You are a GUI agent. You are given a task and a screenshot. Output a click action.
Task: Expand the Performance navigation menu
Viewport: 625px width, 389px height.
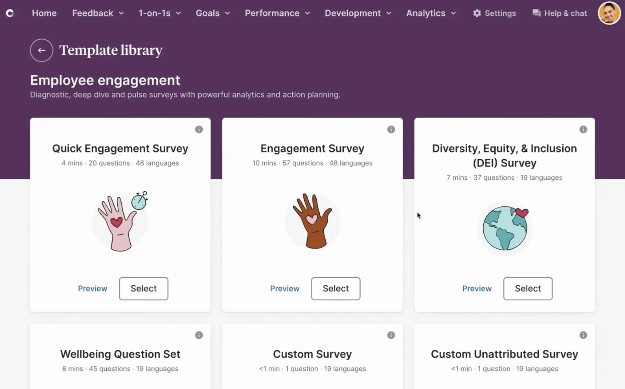coord(277,13)
